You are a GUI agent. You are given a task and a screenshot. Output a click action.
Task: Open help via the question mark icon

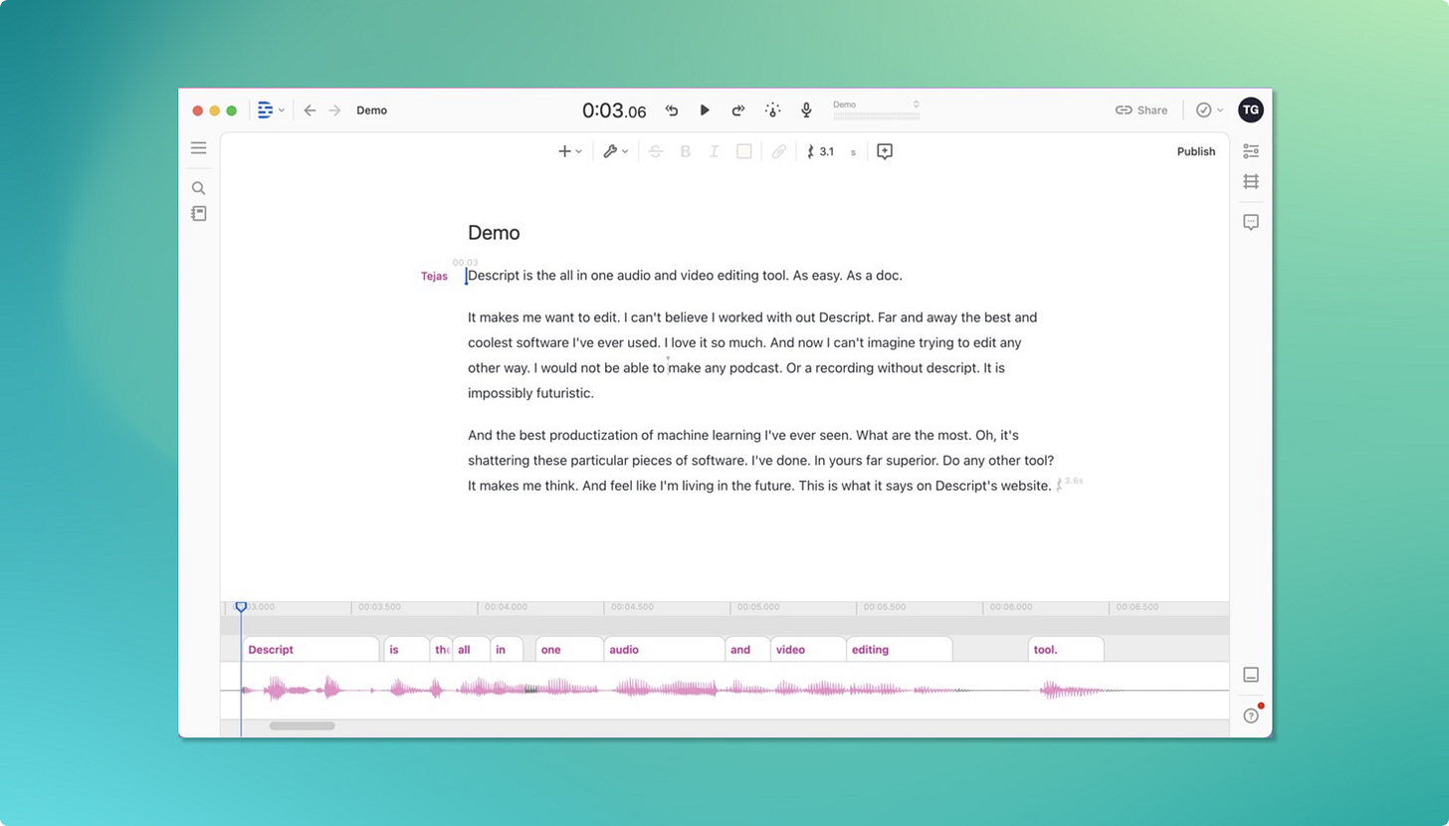pos(1251,716)
